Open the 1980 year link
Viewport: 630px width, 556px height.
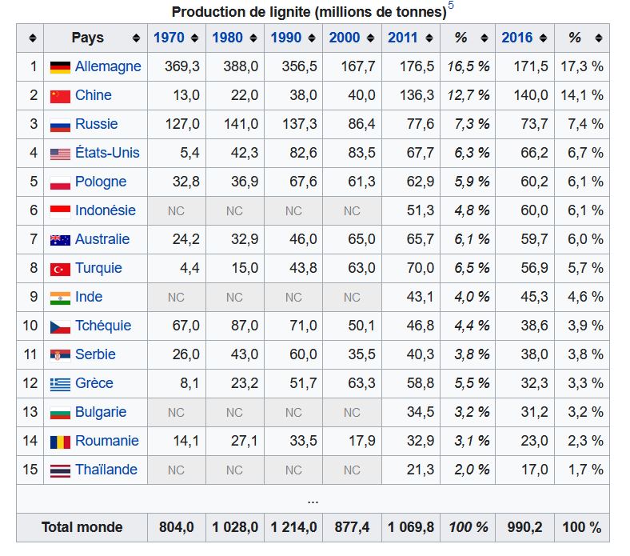pyautogui.click(x=227, y=38)
